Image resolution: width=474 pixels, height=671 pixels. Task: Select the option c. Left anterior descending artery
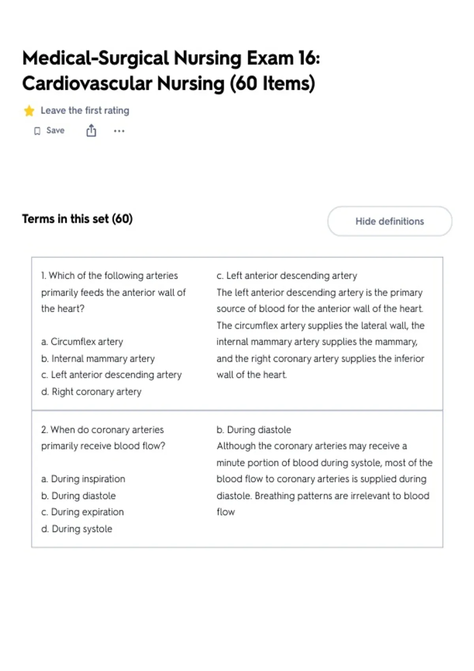111,375
